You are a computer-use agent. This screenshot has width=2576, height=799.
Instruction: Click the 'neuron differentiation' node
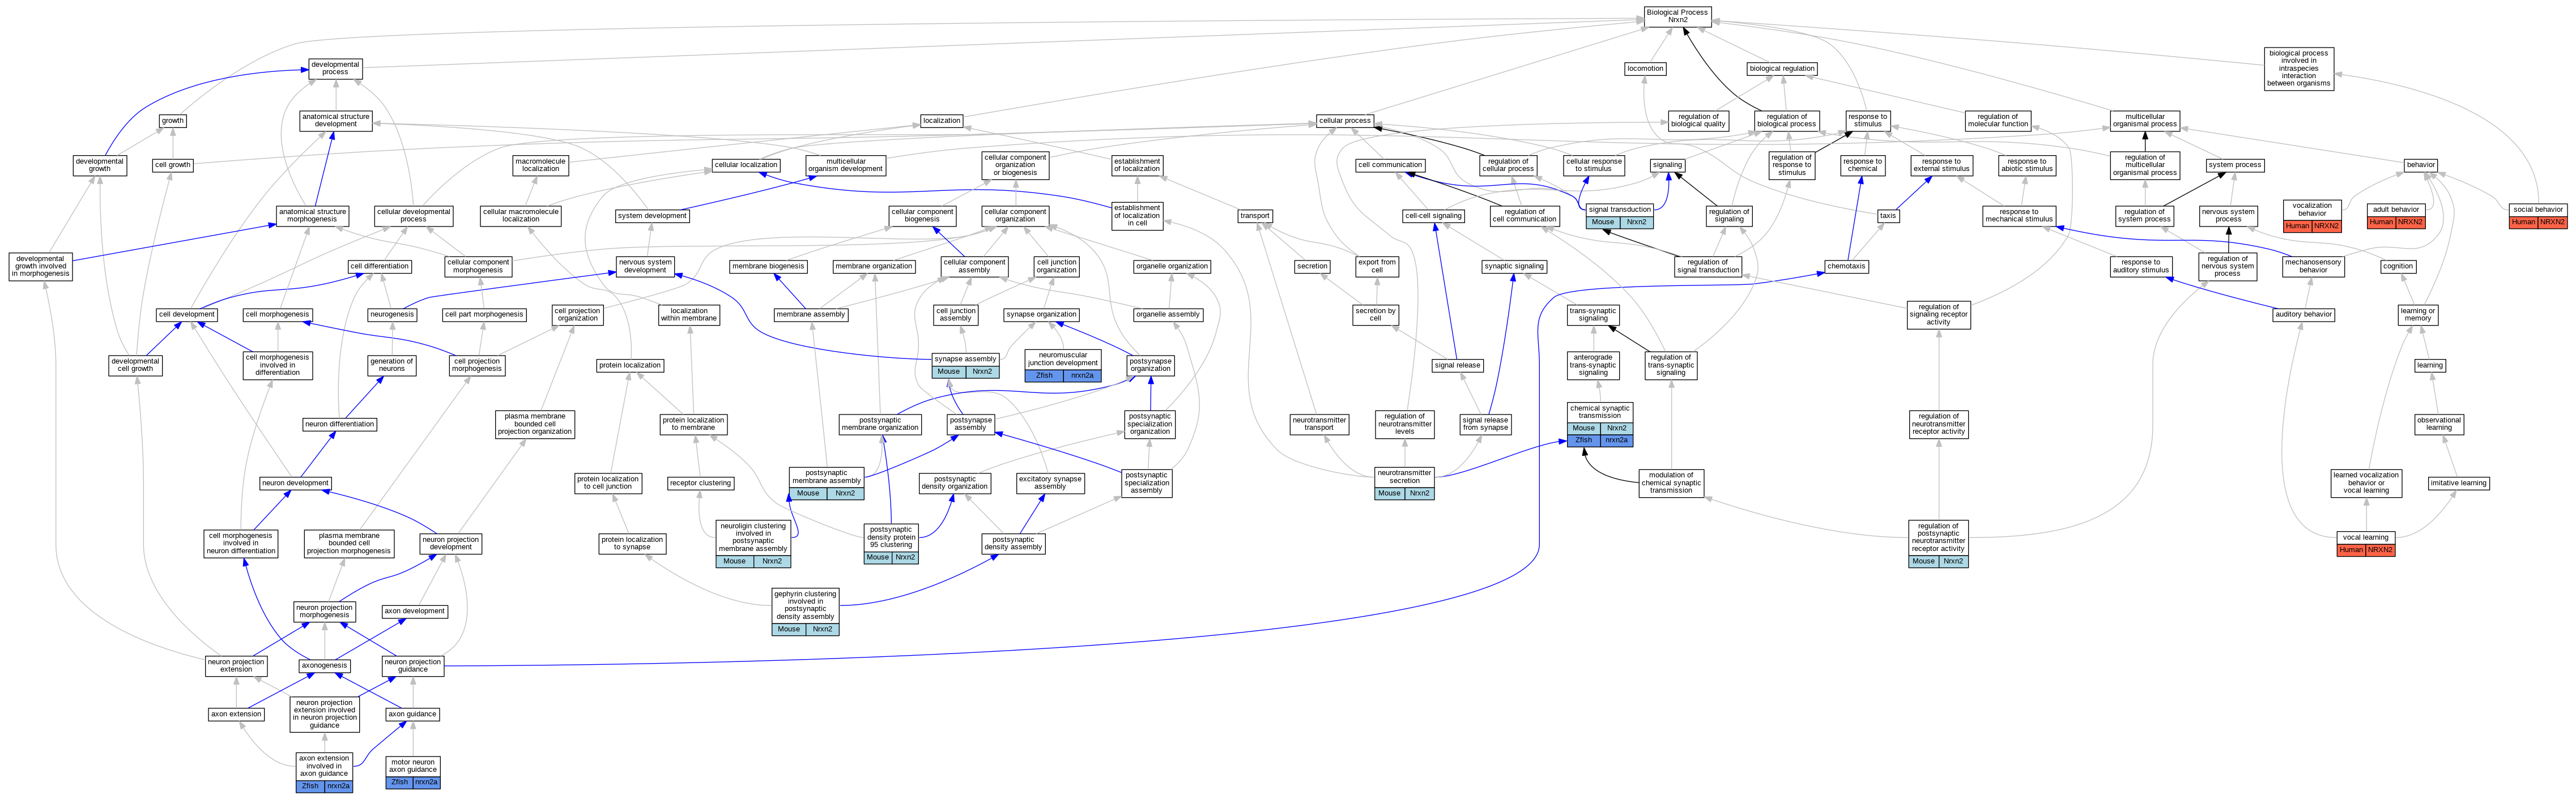pos(340,424)
